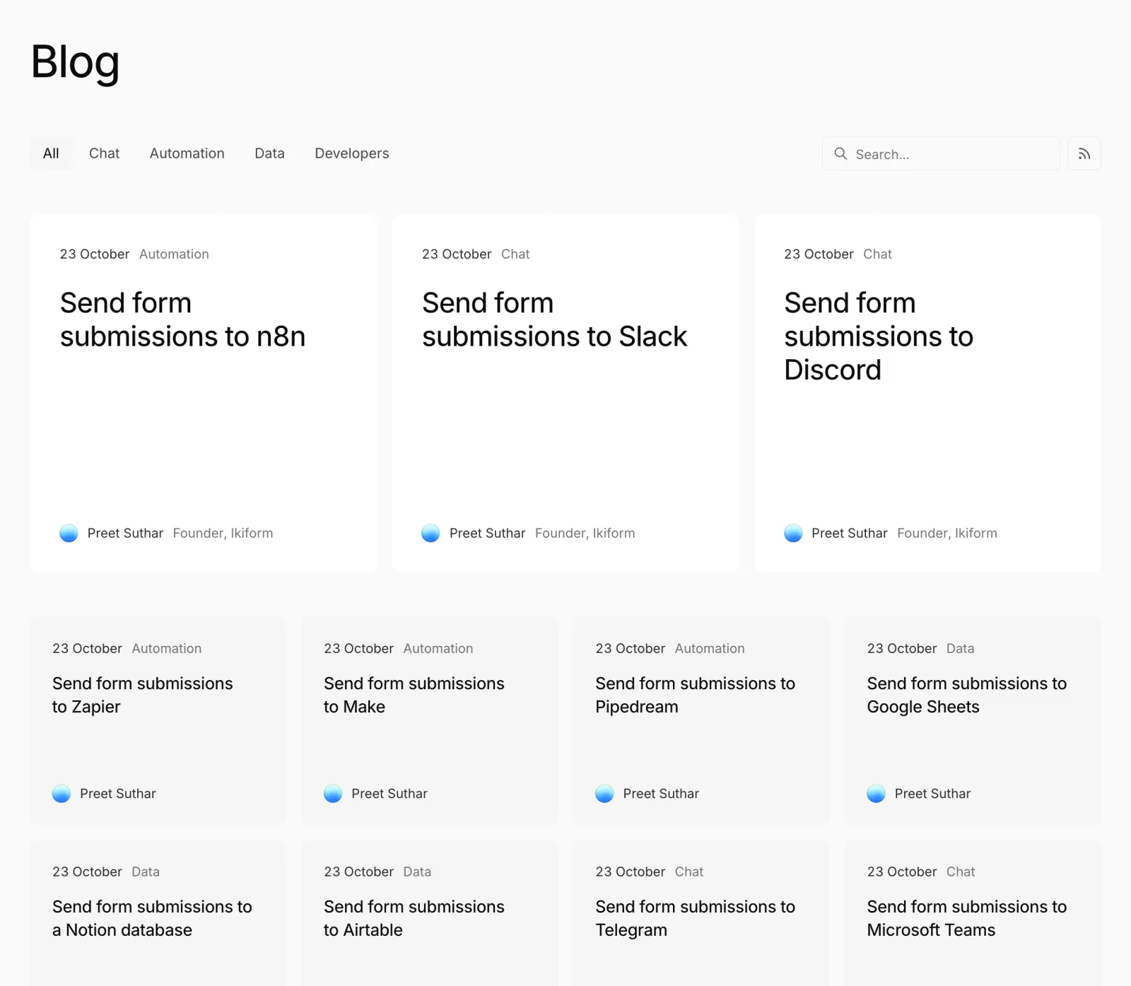Click Data category on Airtable card
Image resolution: width=1131 pixels, height=986 pixels.
coord(417,871)
